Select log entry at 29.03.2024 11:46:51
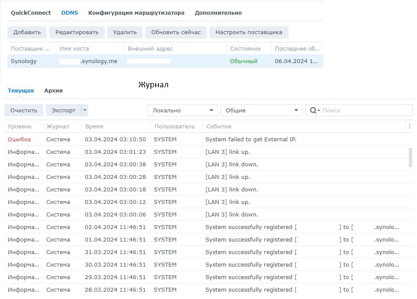Image resolution: width=417 pixels, height=299 pixels. coord(208,277)
